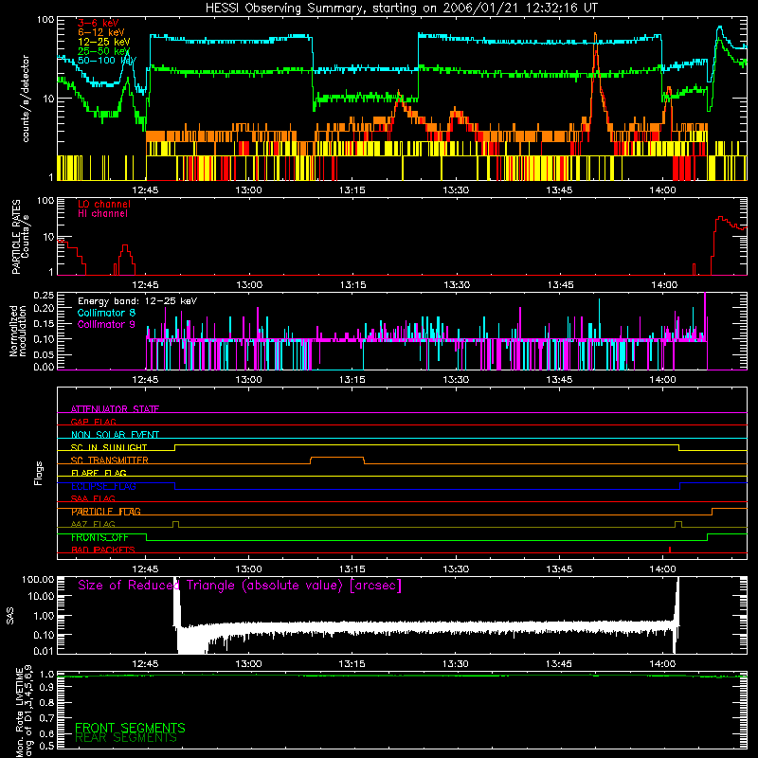Select the SC_IN_SUNLIGHT flag label
The image size is (758, 758).
[x=109, y=447]
